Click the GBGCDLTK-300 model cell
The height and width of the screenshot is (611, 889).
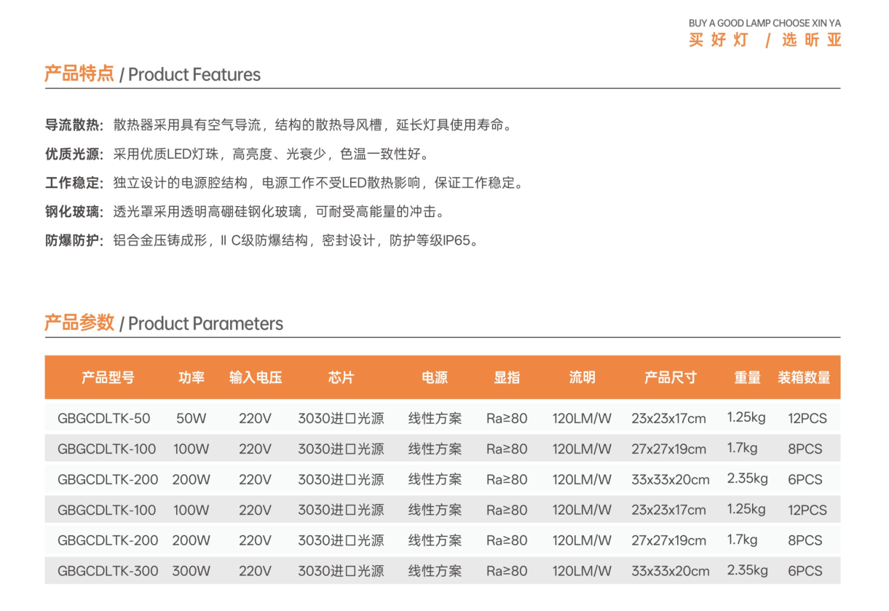[108, 571]
